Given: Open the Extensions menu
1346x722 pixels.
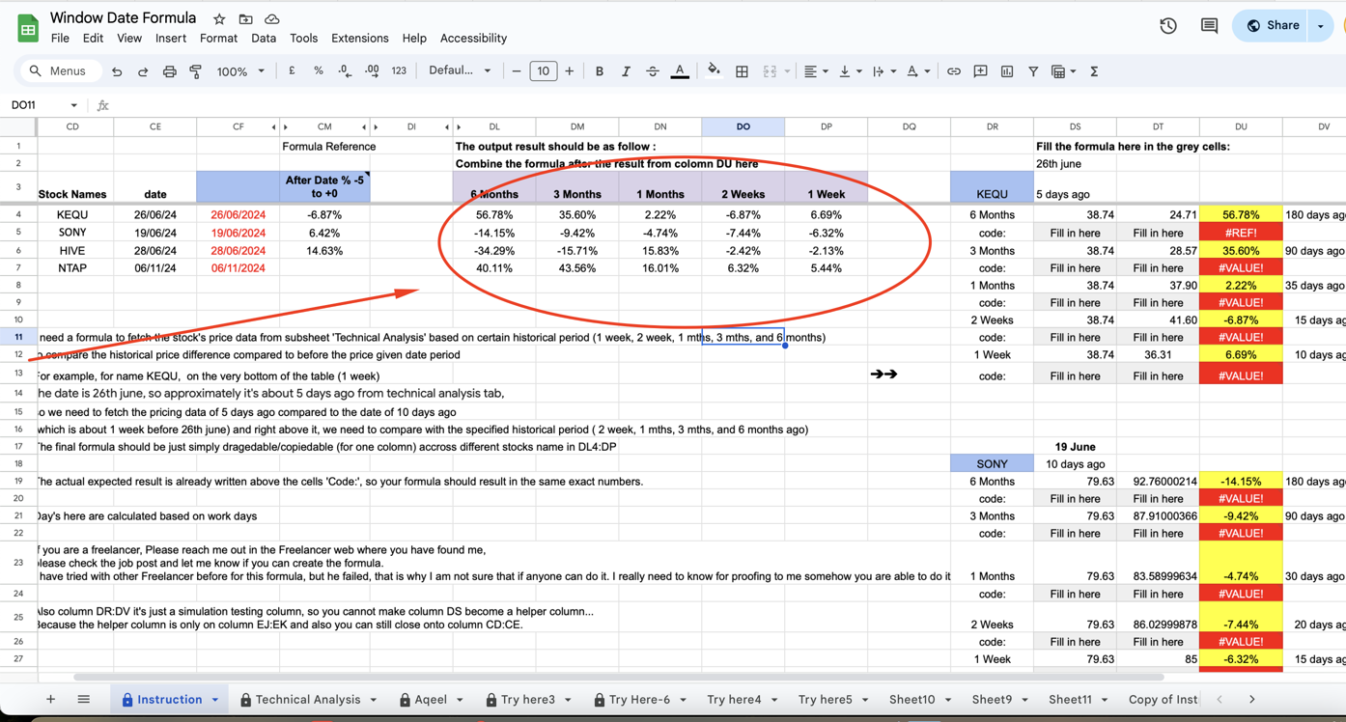Looking at the screenshot, I should (360, 39).
